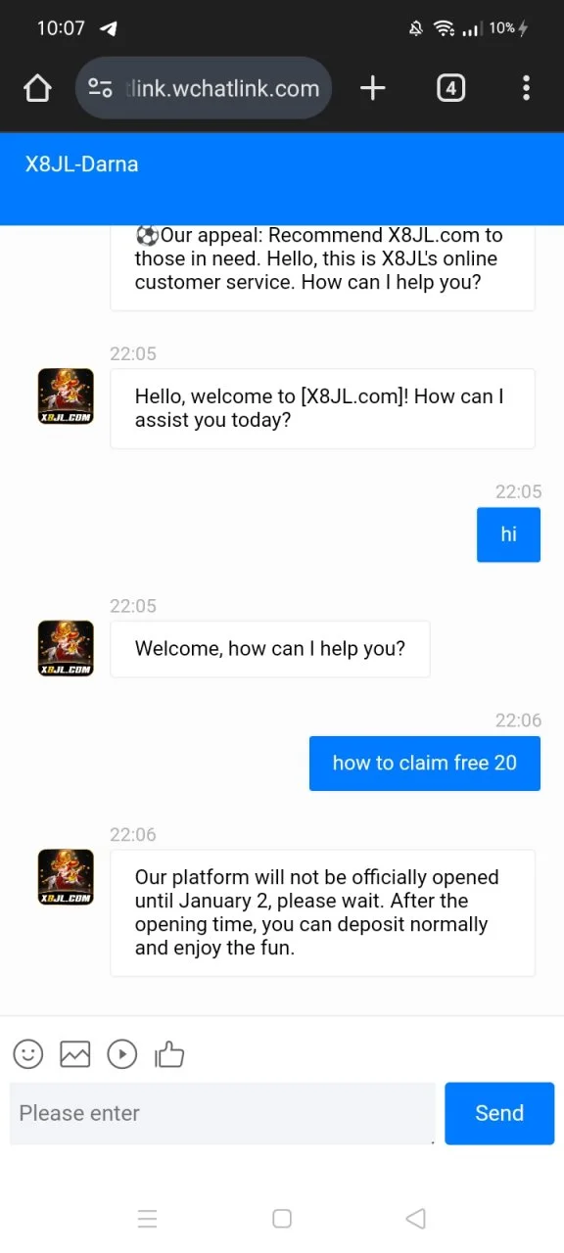The image size is (564, 1253).
Task: Tap the Android home square button
Action: (282, 1219)
